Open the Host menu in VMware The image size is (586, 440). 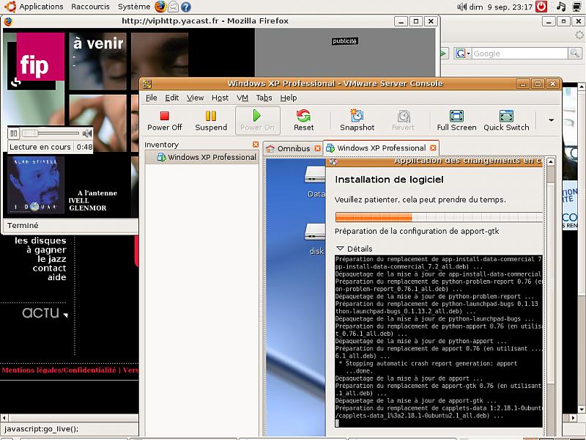[220, 98]
